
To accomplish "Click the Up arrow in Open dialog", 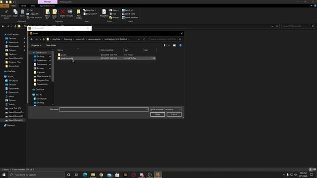I will click(44, 40).
